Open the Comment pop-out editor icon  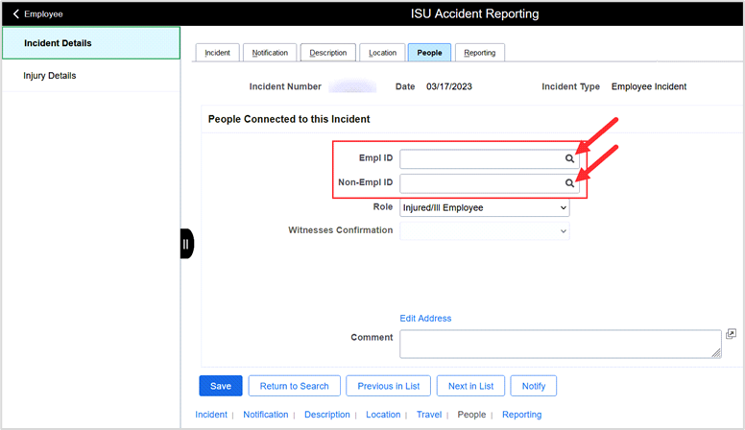coord(731,334)
